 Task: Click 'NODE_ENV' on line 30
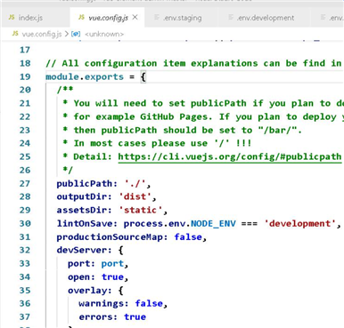(x=213, y=223)
